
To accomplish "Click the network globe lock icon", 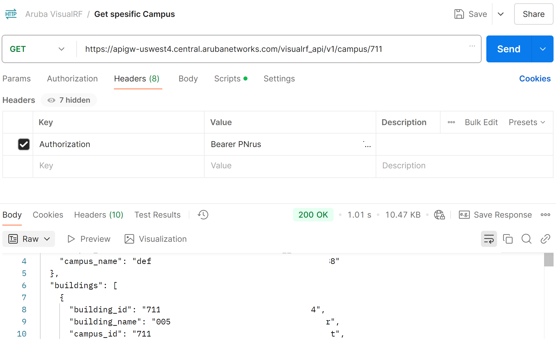I will [439, 215].
